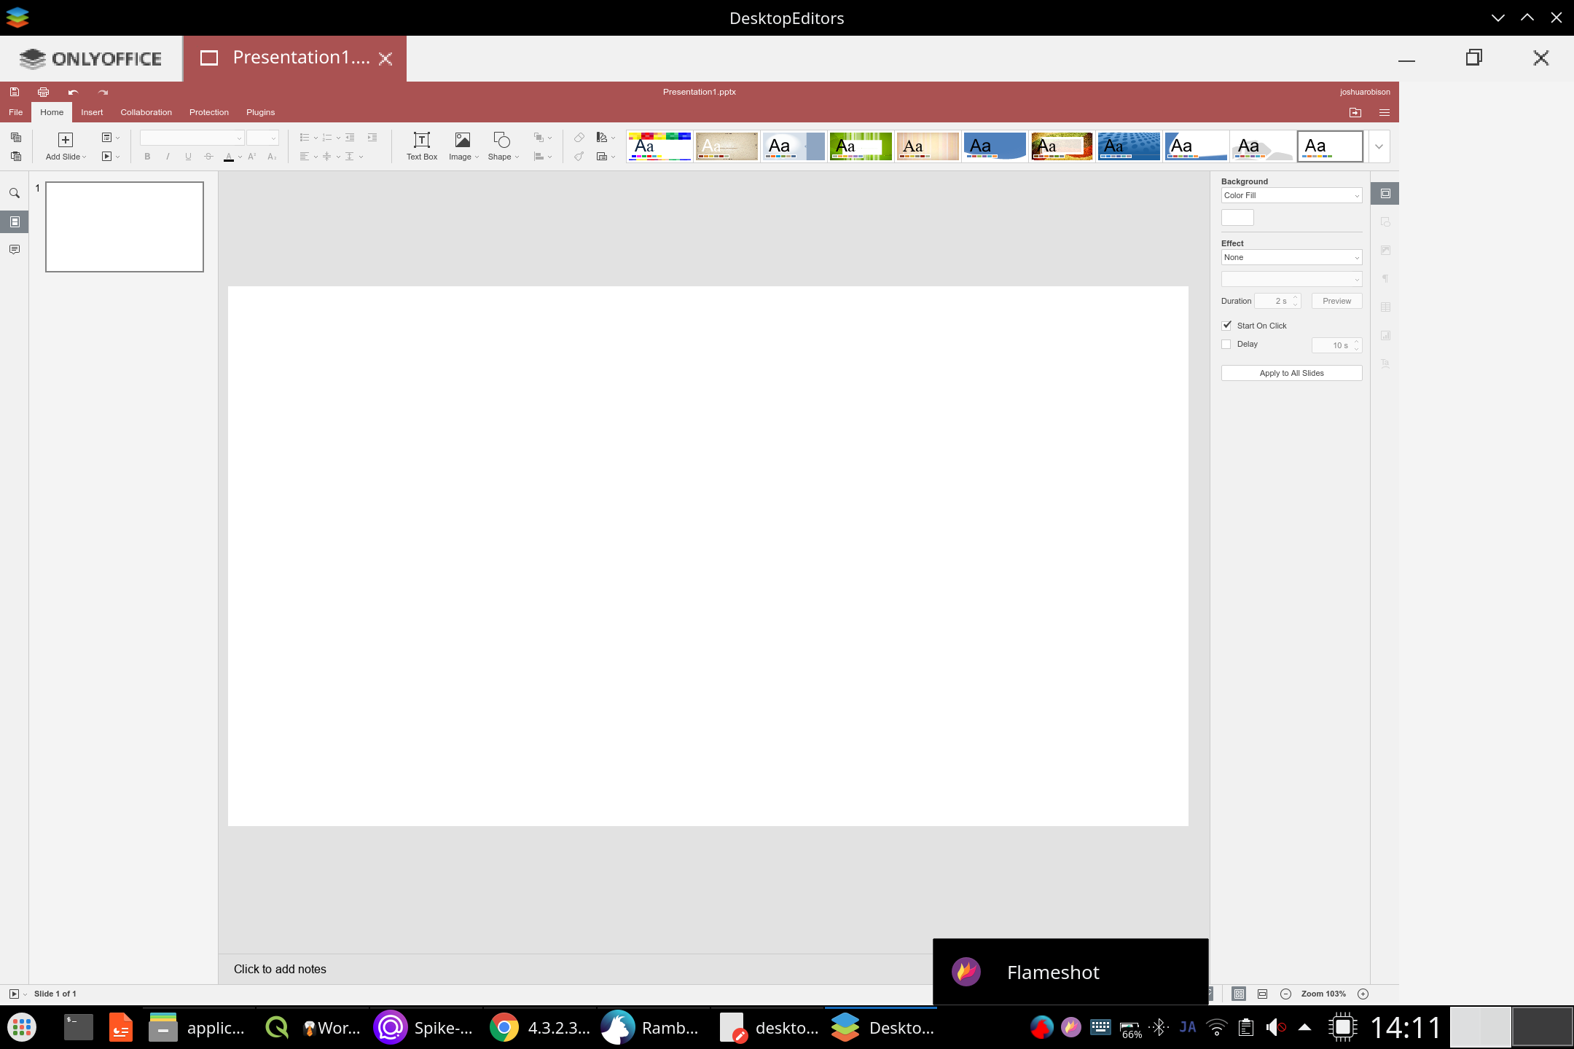Viewport: 1574px width, 1049px height.
Task: Click Apply to All Slides button
Action: point(1291,373)
